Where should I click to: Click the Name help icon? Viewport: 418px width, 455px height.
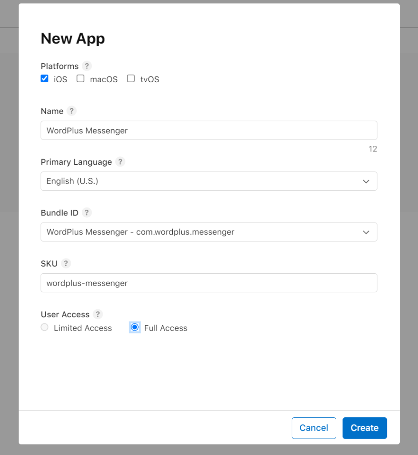72,111
